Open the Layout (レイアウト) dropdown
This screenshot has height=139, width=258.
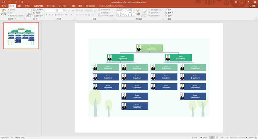pos(39,10)
